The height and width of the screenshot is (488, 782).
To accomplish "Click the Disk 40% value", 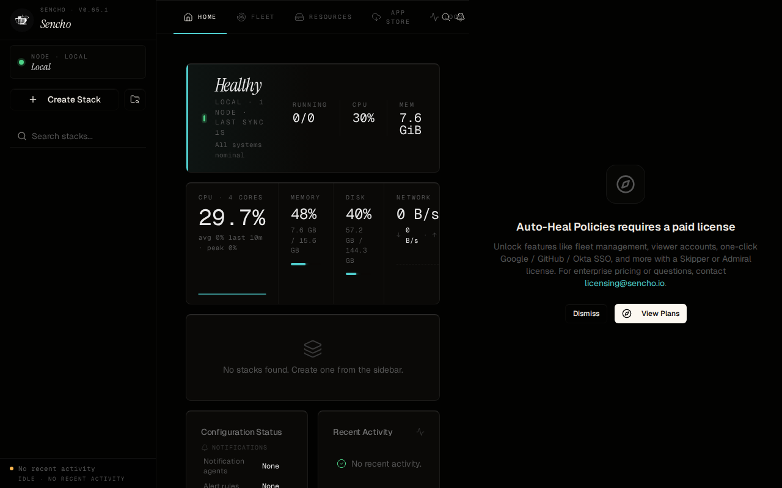I will (359, 214).
